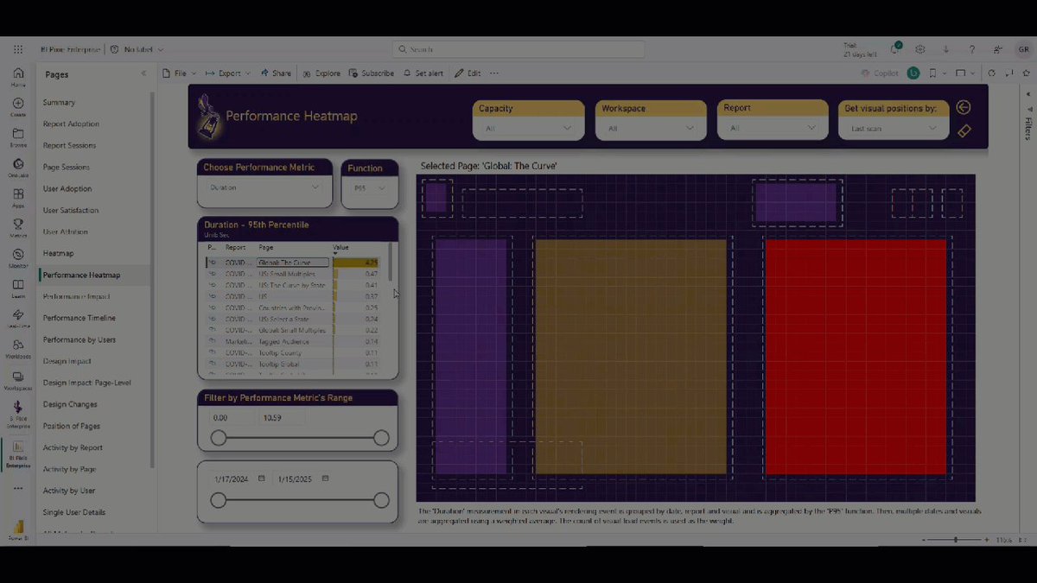
Task: Open the calendar picker for start date
Action: [x=261, y=478]
